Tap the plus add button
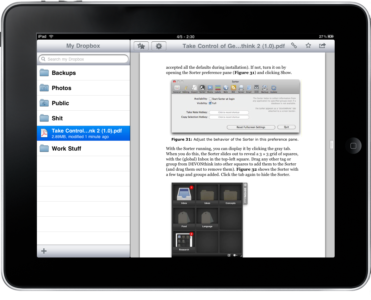The width and height of the screenshot is (371, 300). click(44, 251)
